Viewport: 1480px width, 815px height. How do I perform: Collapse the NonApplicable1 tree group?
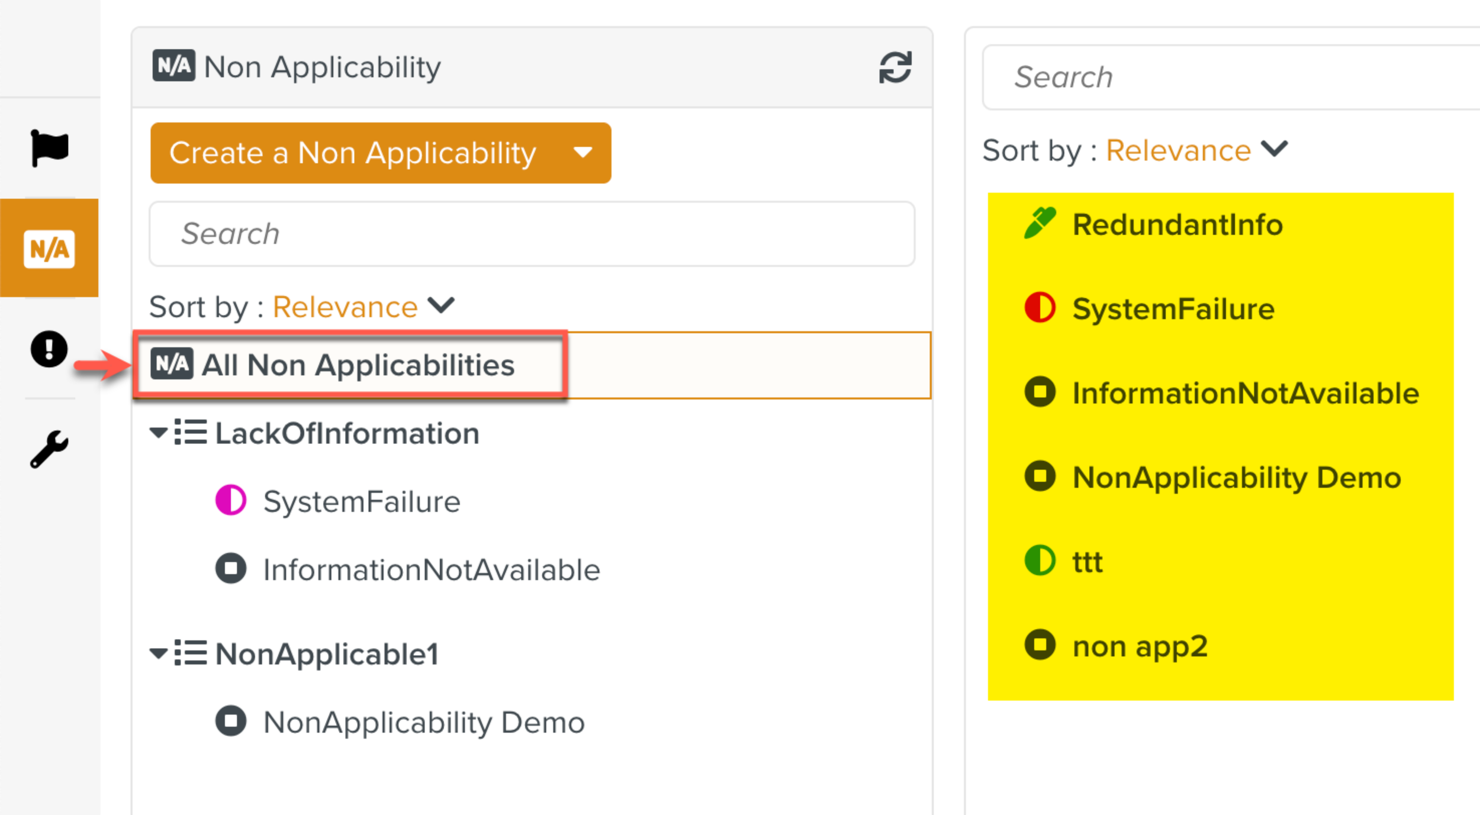click(x=158, y=653)
